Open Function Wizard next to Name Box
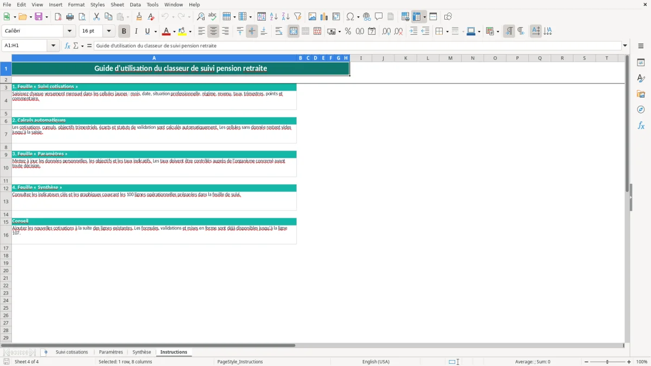The image size is (651, 366). (x=68, y=46)
